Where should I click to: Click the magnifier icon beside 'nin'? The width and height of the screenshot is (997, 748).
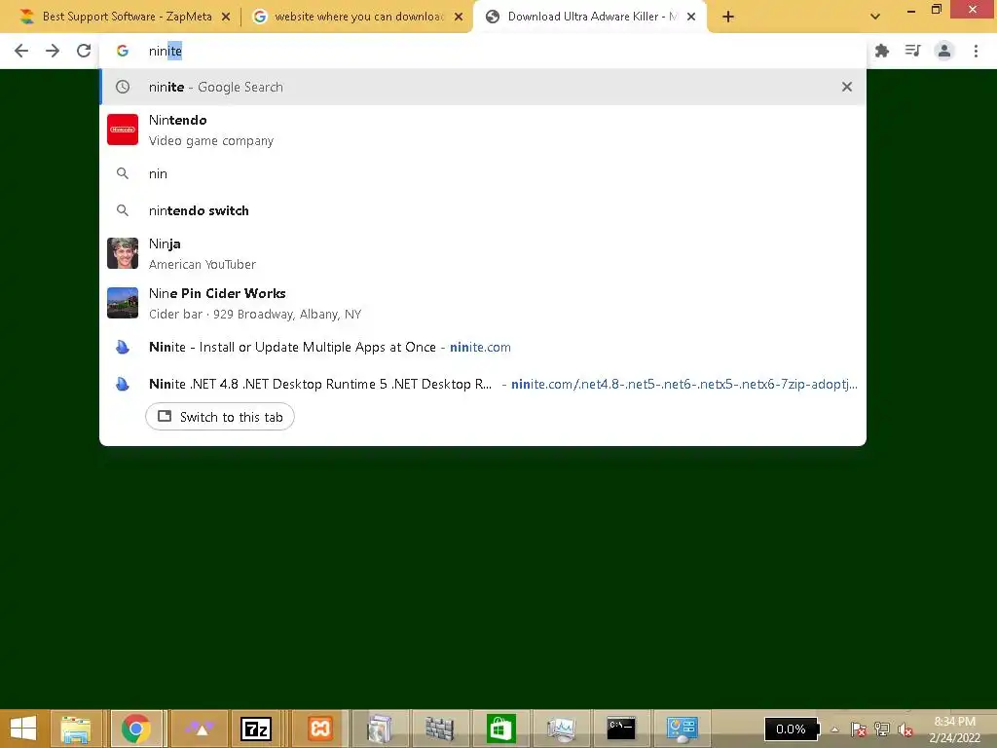point(123,173)
